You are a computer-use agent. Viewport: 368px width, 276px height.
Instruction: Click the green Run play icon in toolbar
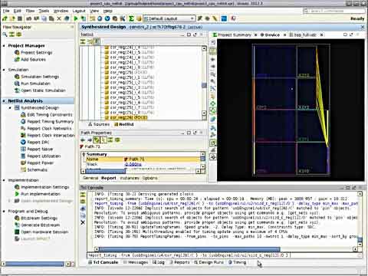coord(76,18)
